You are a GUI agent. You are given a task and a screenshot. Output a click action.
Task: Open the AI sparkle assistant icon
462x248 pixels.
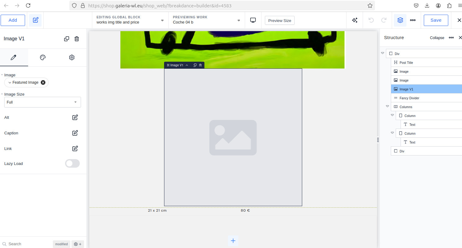tap(355, 20)
